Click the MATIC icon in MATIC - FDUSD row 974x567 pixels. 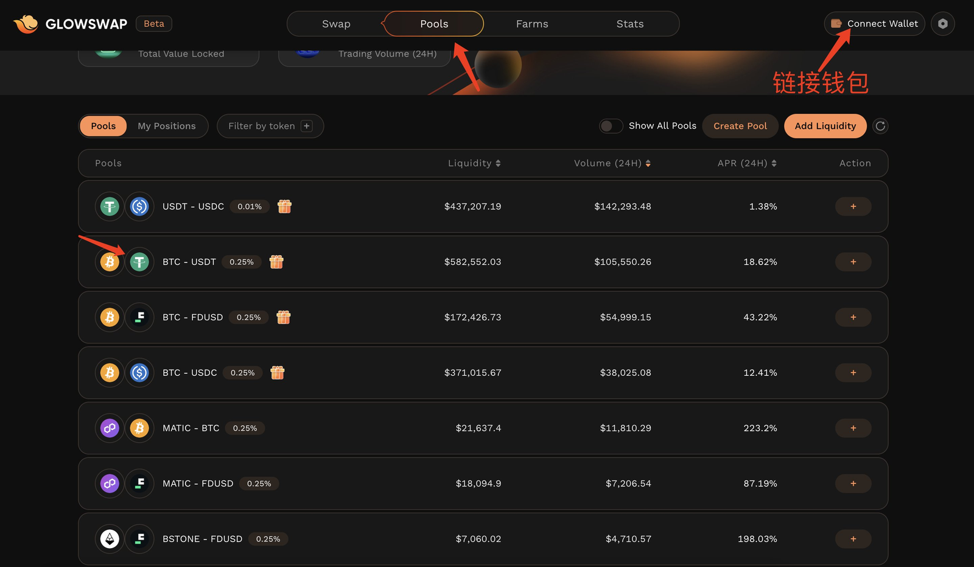tap(110, 484)
